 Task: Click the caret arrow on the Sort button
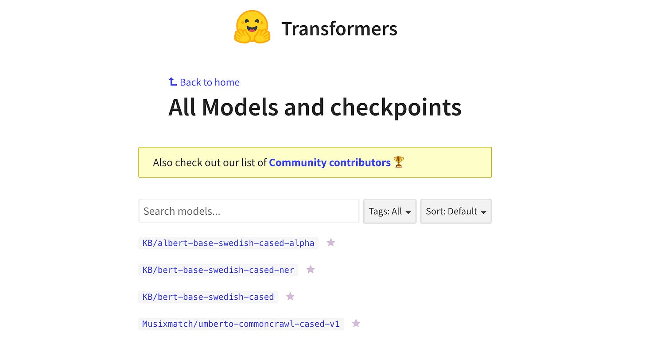(x=484, y=212)
